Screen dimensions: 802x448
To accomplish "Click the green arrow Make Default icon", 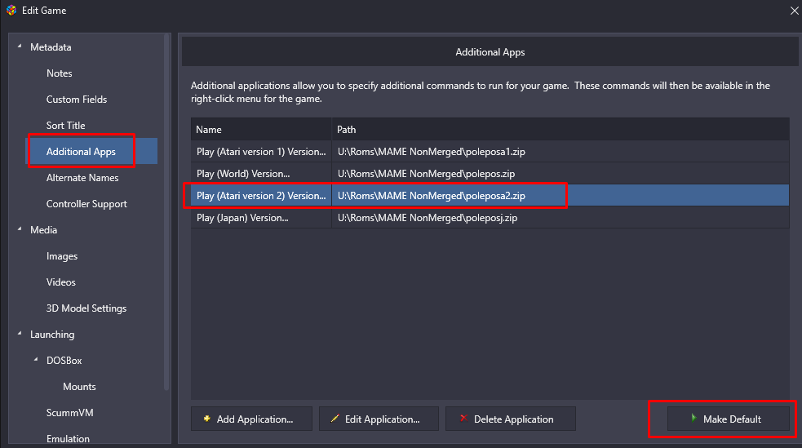I will (693, 419).
